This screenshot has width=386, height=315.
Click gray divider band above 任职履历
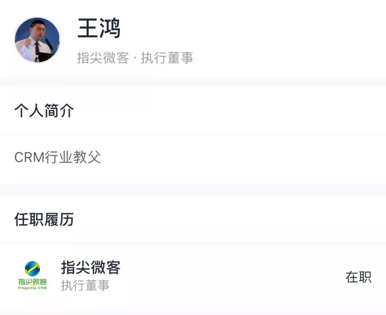tap(193, 189)
